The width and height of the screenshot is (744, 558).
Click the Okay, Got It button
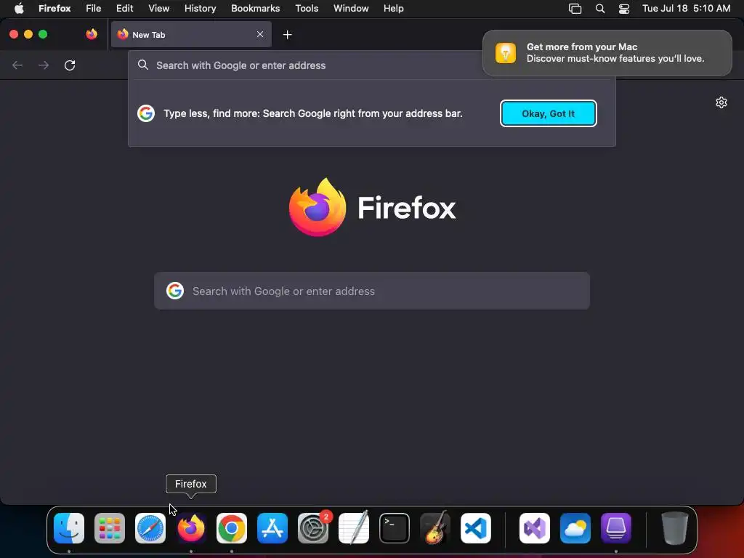(548, 113)
